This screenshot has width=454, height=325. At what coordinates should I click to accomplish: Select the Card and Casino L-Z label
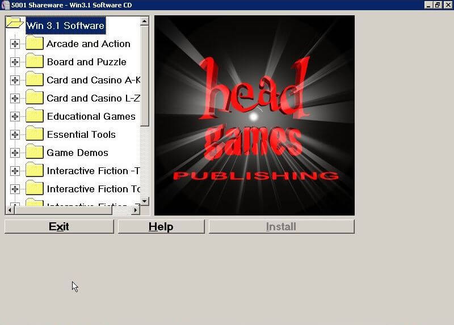93,98
